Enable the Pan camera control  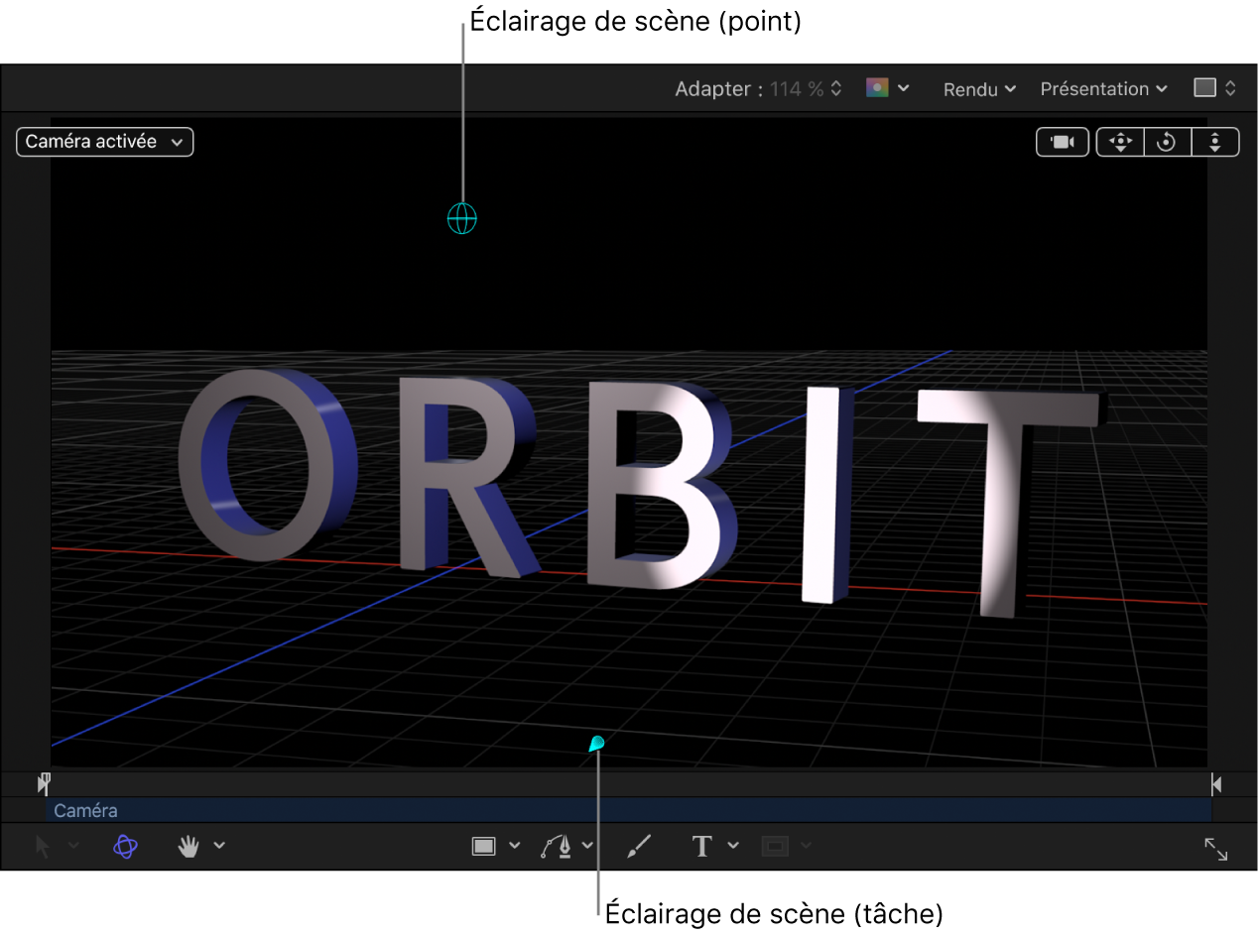pos(1119,142)
